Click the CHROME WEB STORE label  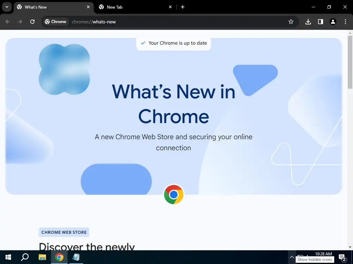64,232
